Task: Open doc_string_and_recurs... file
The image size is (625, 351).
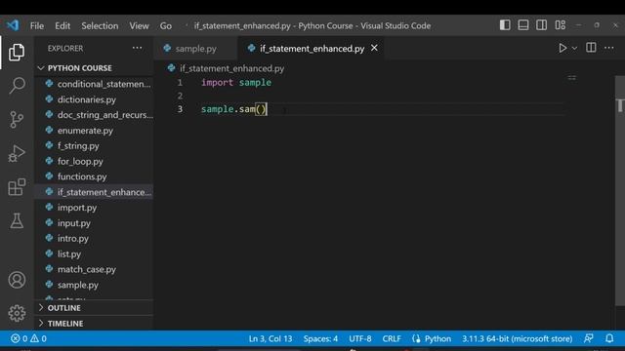Action: 94,115
